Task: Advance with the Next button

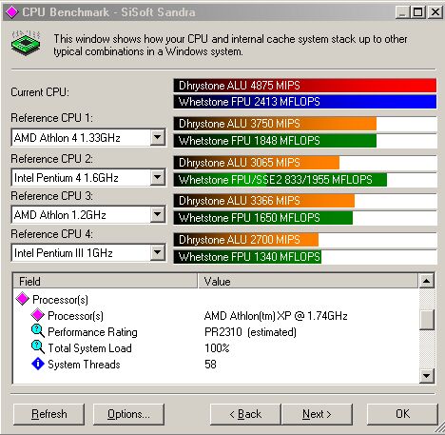Action: click(317, 414)
